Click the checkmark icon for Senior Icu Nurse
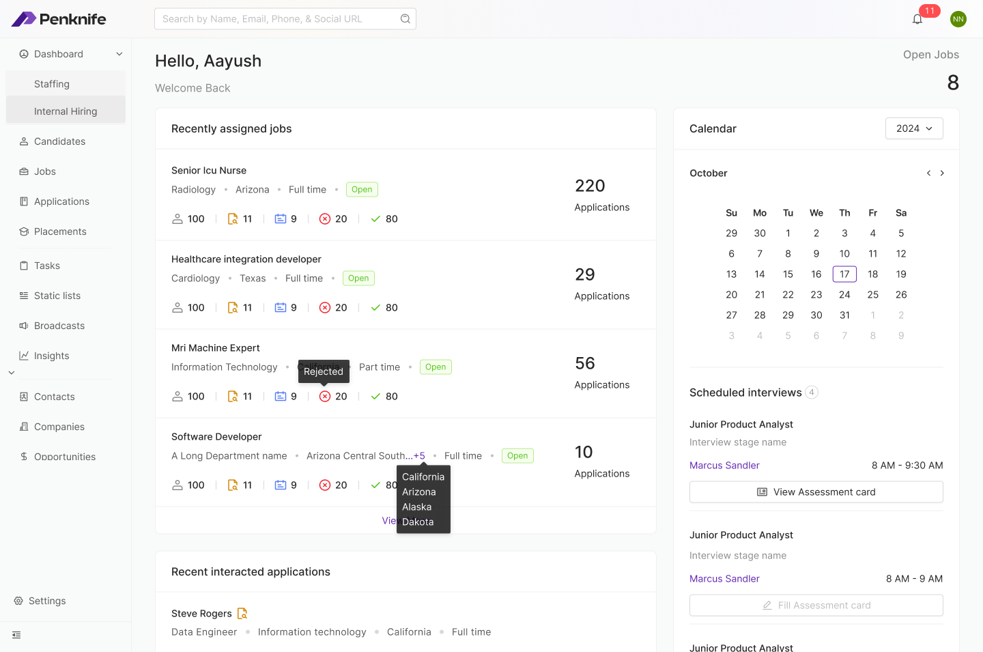This screenshot has width=983, height=652. click(375, 219)
